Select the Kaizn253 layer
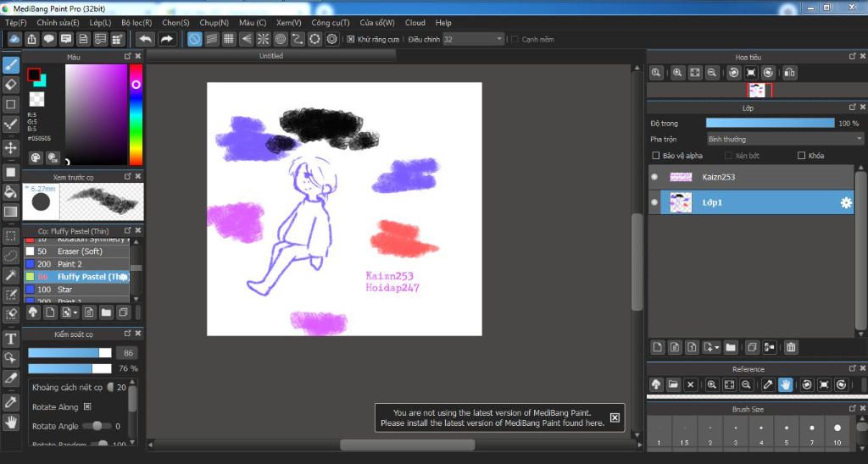The height and width of the screenshot is (464, 868). (x=751, y=177)
